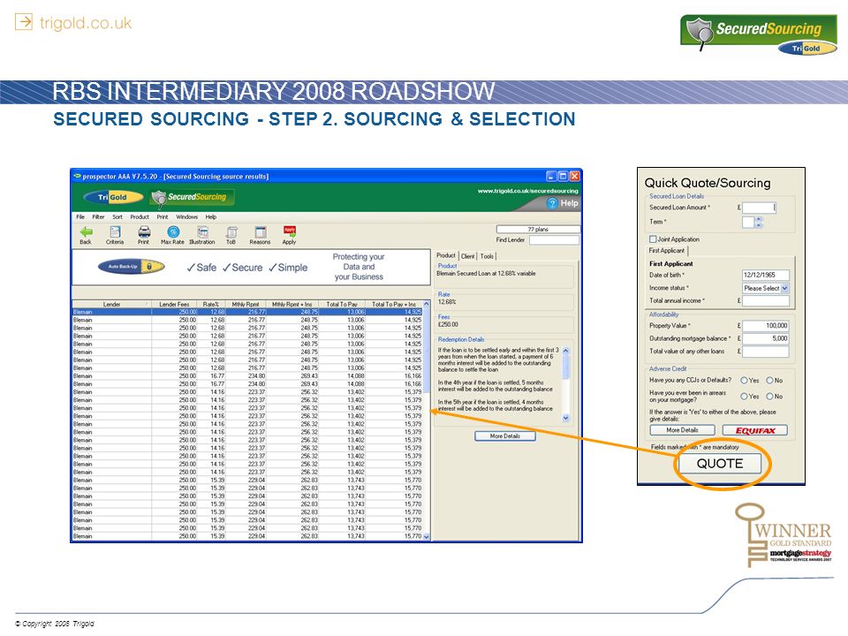Select the highlighted first Blemain row
This screenshot has height=636, width=848.
point(247,312)
